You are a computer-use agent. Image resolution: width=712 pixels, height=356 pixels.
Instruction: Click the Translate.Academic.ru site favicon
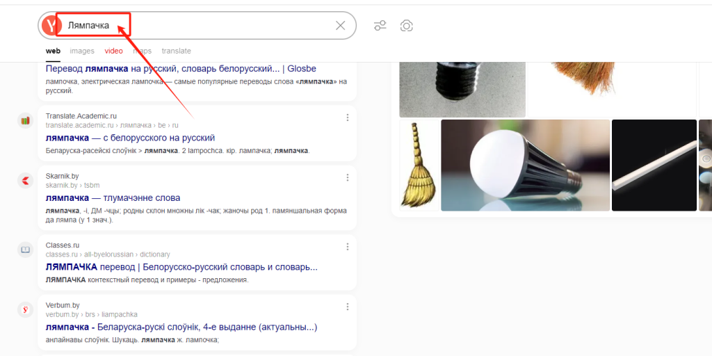26,120
